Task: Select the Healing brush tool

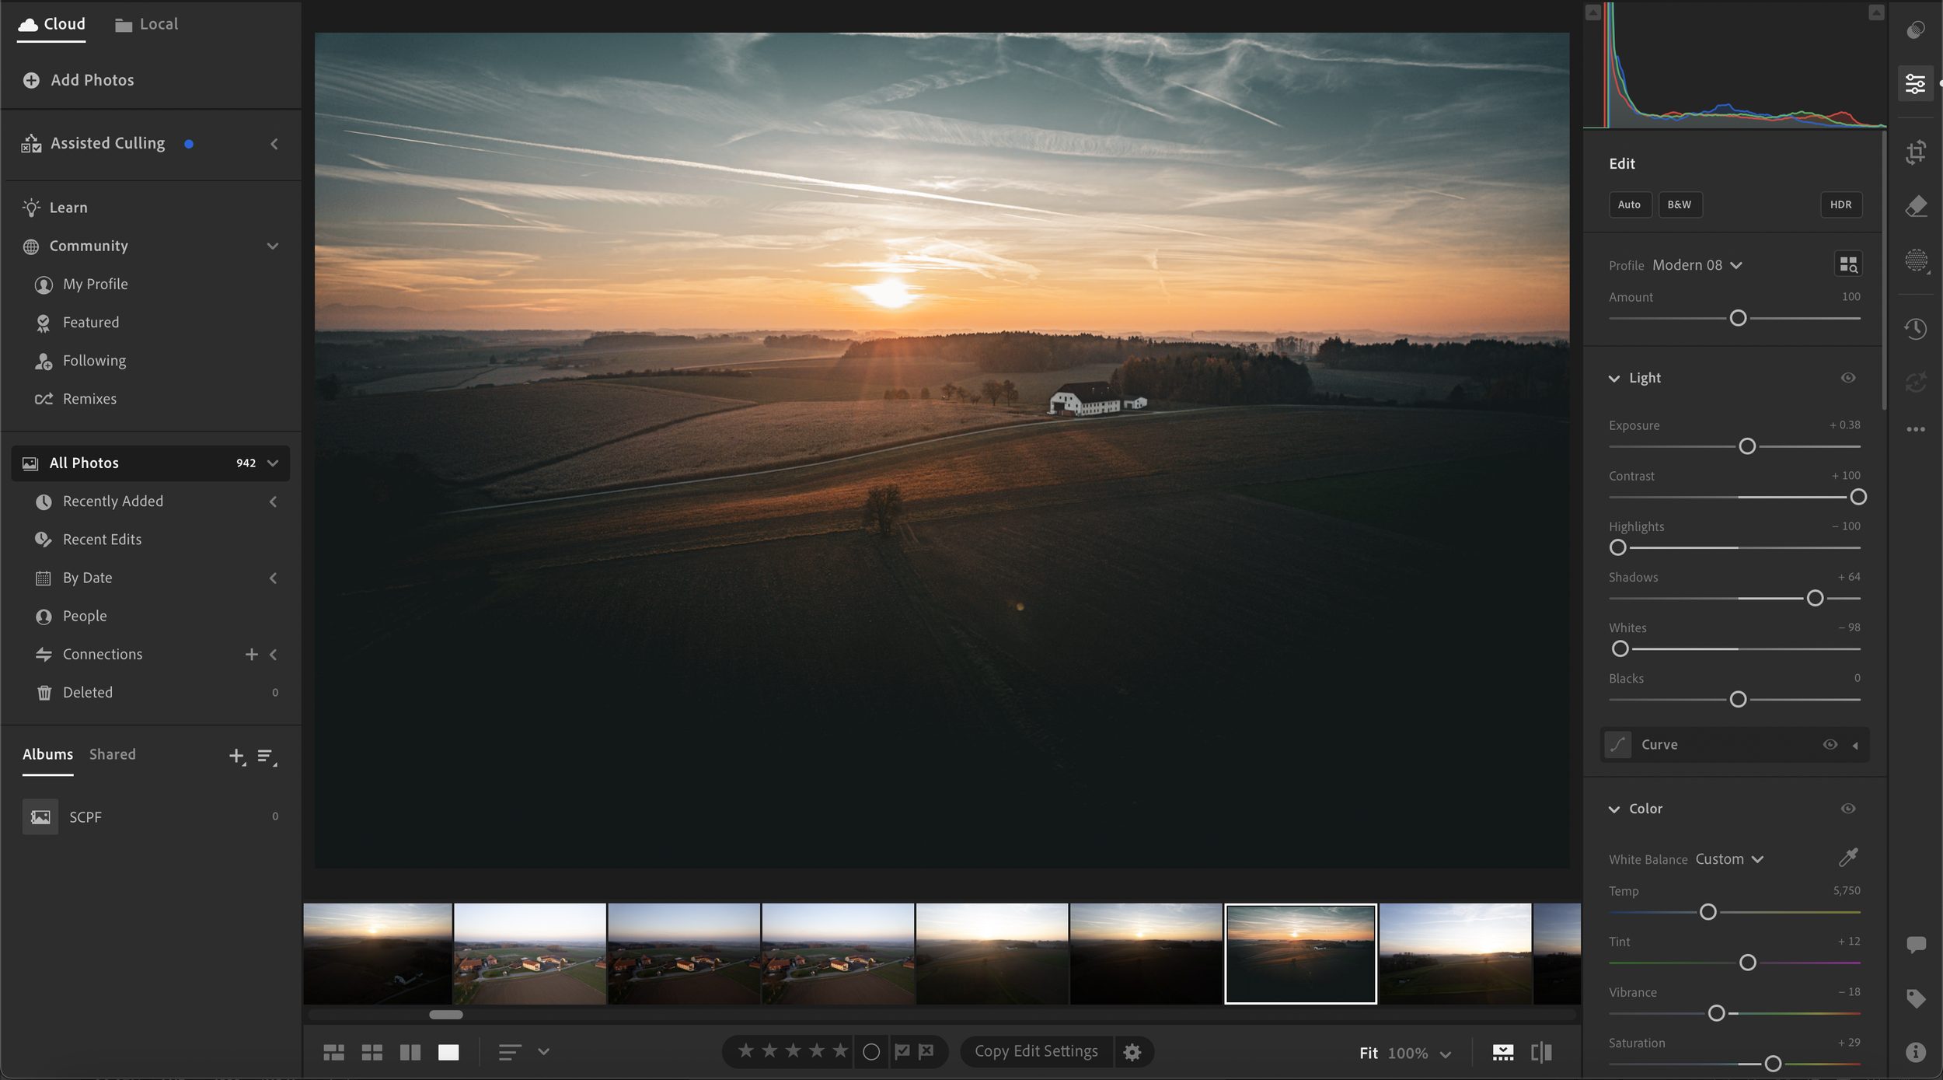Action: click(x=1915, y=207)
